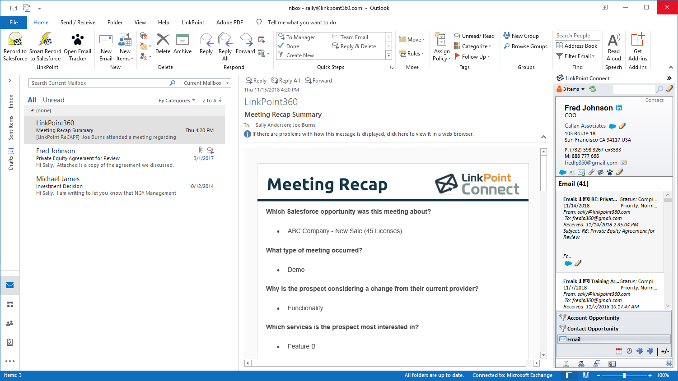Open the Current Mailbox search scope dropdown
Viewport: 678px width, 381px height.
click(206, 83)
